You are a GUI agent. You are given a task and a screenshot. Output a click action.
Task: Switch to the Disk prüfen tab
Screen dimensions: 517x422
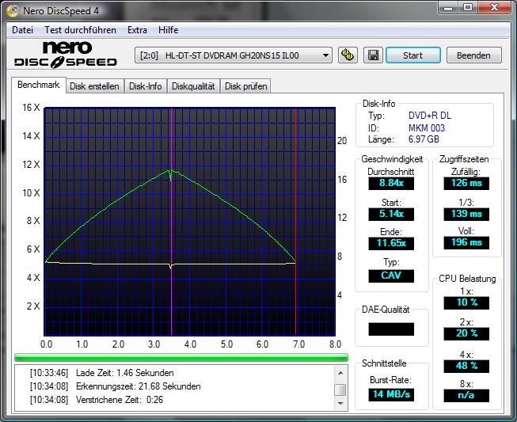pyautogui.click(x=245, y=86)
